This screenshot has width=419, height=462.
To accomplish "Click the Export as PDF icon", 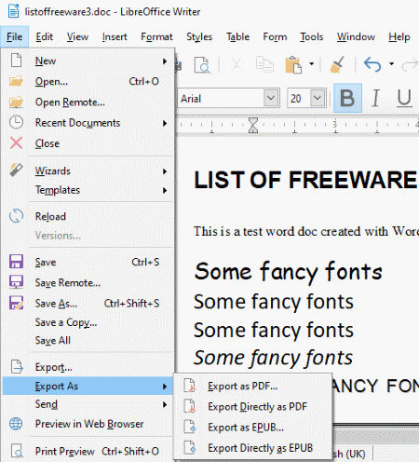I will coord(190,386).
